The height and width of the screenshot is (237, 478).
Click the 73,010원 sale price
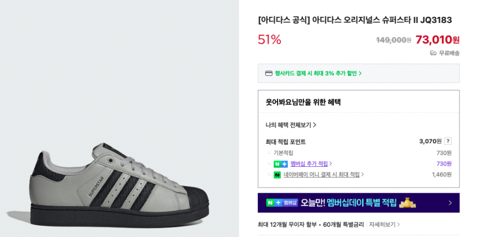437,40
